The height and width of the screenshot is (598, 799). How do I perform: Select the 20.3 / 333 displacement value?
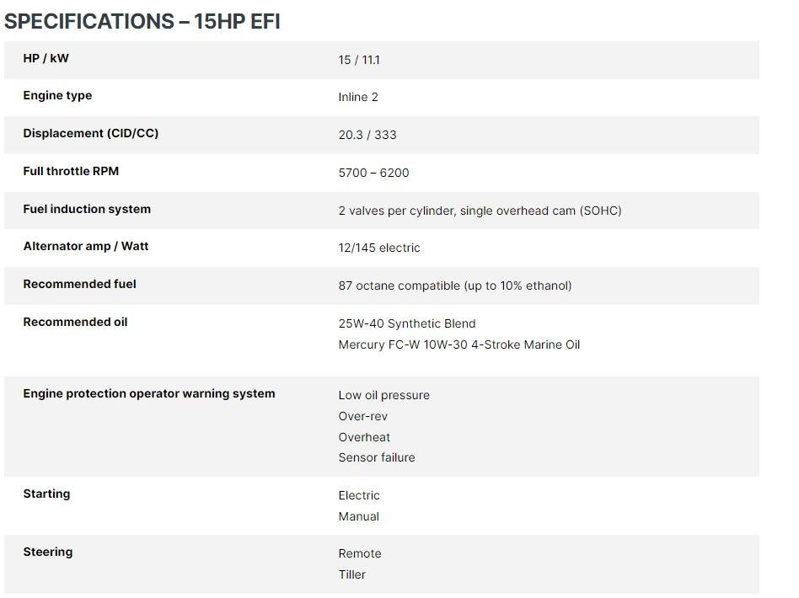367,135
